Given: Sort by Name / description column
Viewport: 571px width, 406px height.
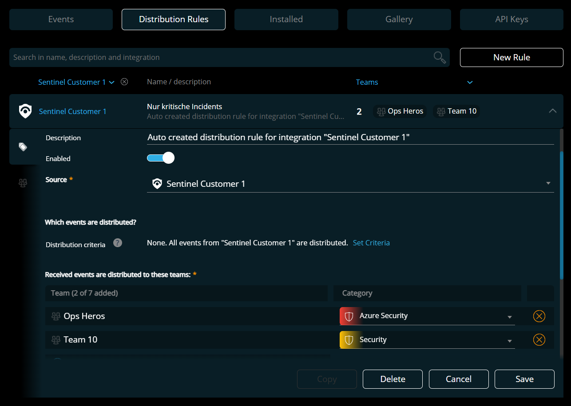Looking at the screenshot, I should click(x=179, y=82).
